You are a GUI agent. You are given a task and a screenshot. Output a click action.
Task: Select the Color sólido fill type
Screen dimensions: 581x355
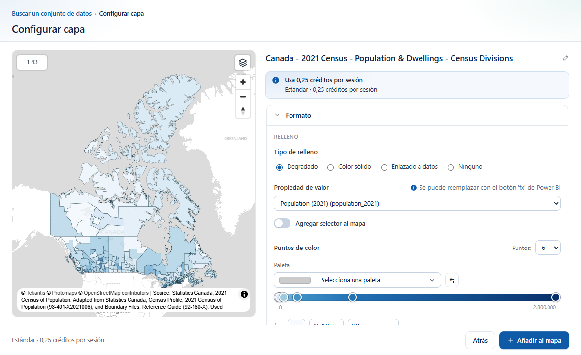click(x=330, y=167)
